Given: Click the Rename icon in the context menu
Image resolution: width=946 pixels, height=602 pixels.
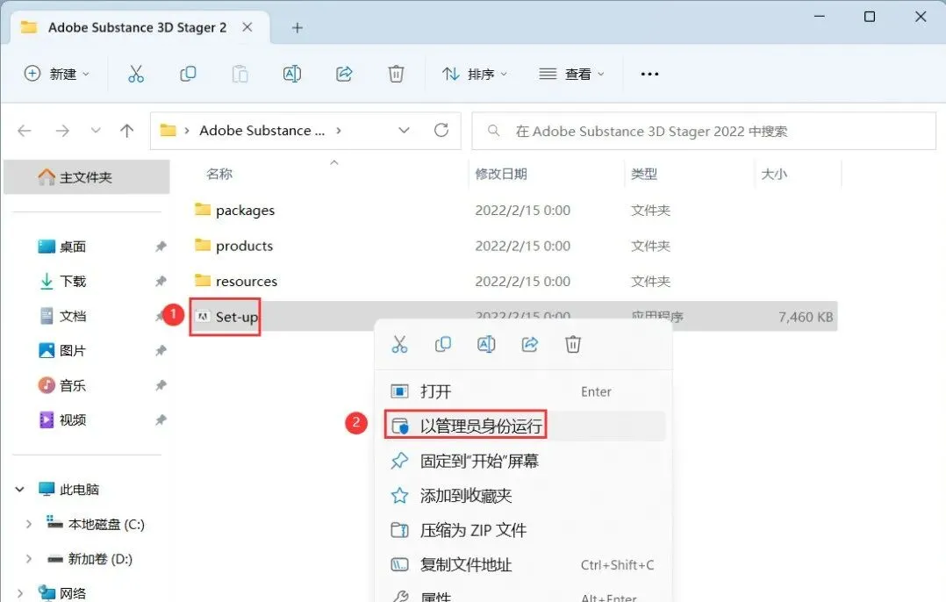Looking at the screenshot, I should pos(486,344).
